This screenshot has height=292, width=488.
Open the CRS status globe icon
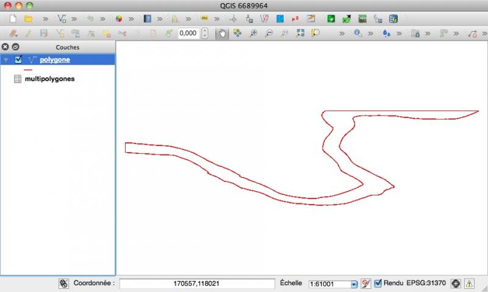click(x=455, y=283)
